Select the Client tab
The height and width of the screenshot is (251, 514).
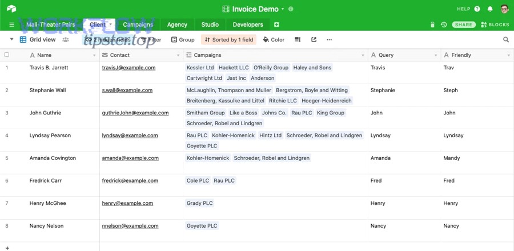(x=97, y=24)
